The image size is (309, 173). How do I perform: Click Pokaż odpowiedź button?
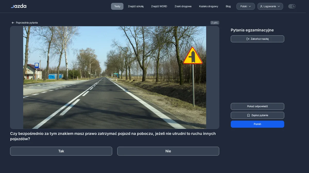click(x=257, y=106)
